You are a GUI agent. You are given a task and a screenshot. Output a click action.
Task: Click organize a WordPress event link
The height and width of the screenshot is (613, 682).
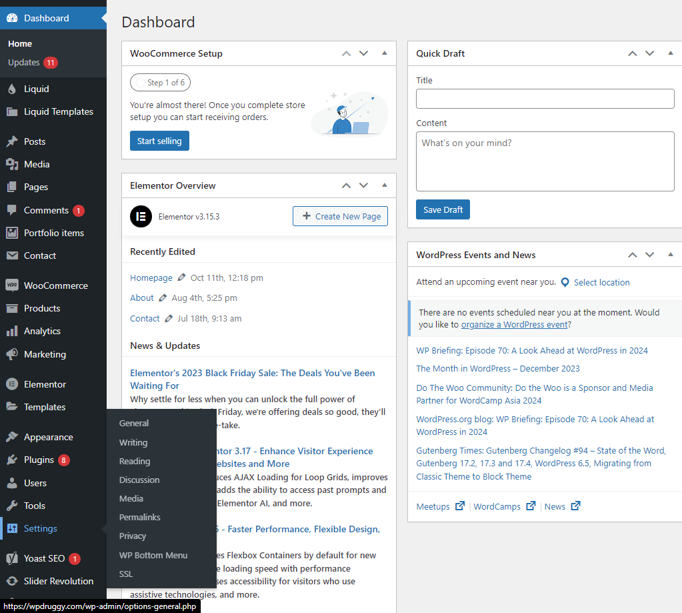click(x=515, y=325)
